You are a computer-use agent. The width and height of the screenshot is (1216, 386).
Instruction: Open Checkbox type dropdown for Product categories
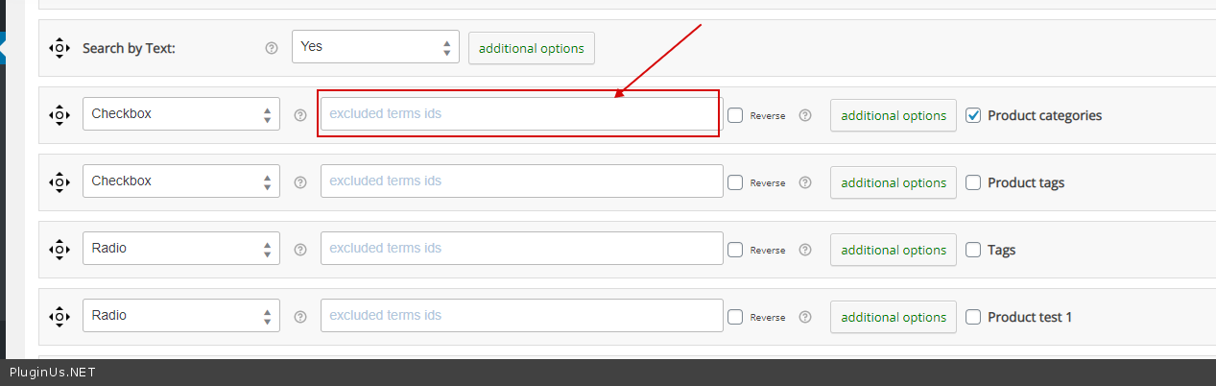coord(181,114)
